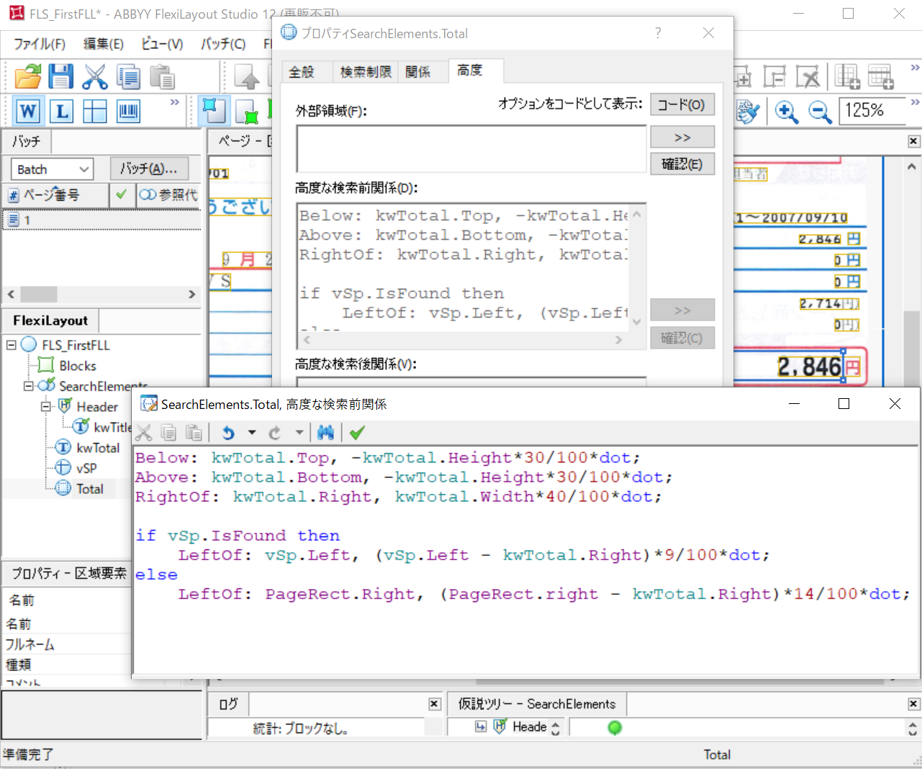922x769 pixels.
Task: Click the add rectangle to block icon
Action: click(x=741, y=76)
